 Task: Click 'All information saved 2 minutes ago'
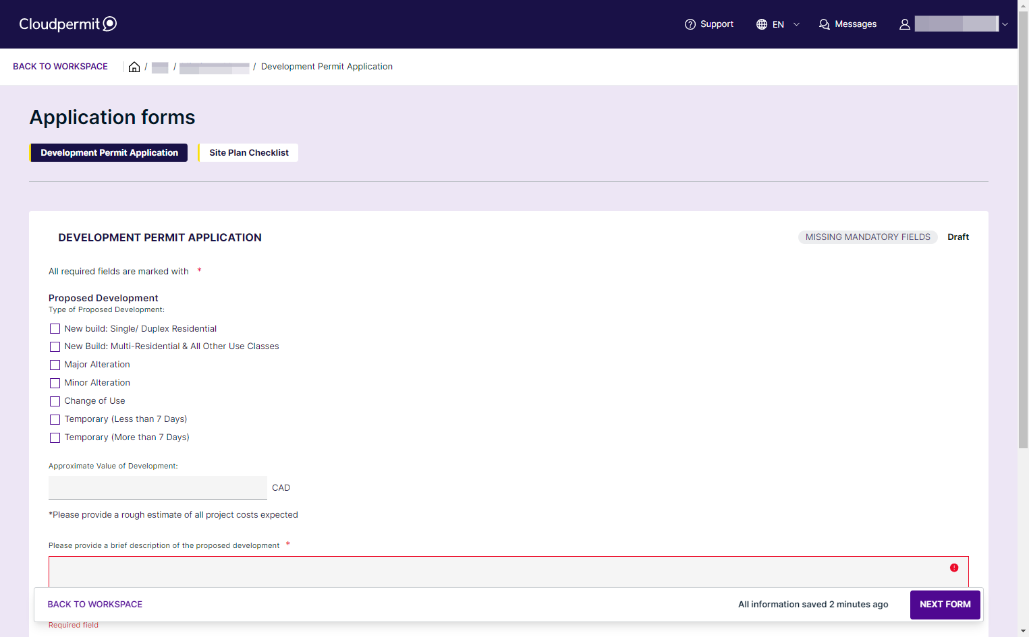tap(813, 605)
